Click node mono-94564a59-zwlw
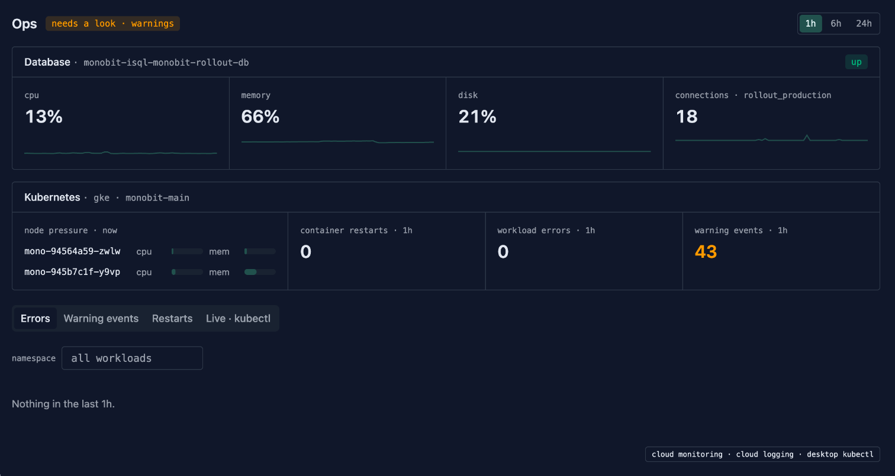The image size is (895, 476). (x=72, y=251)
